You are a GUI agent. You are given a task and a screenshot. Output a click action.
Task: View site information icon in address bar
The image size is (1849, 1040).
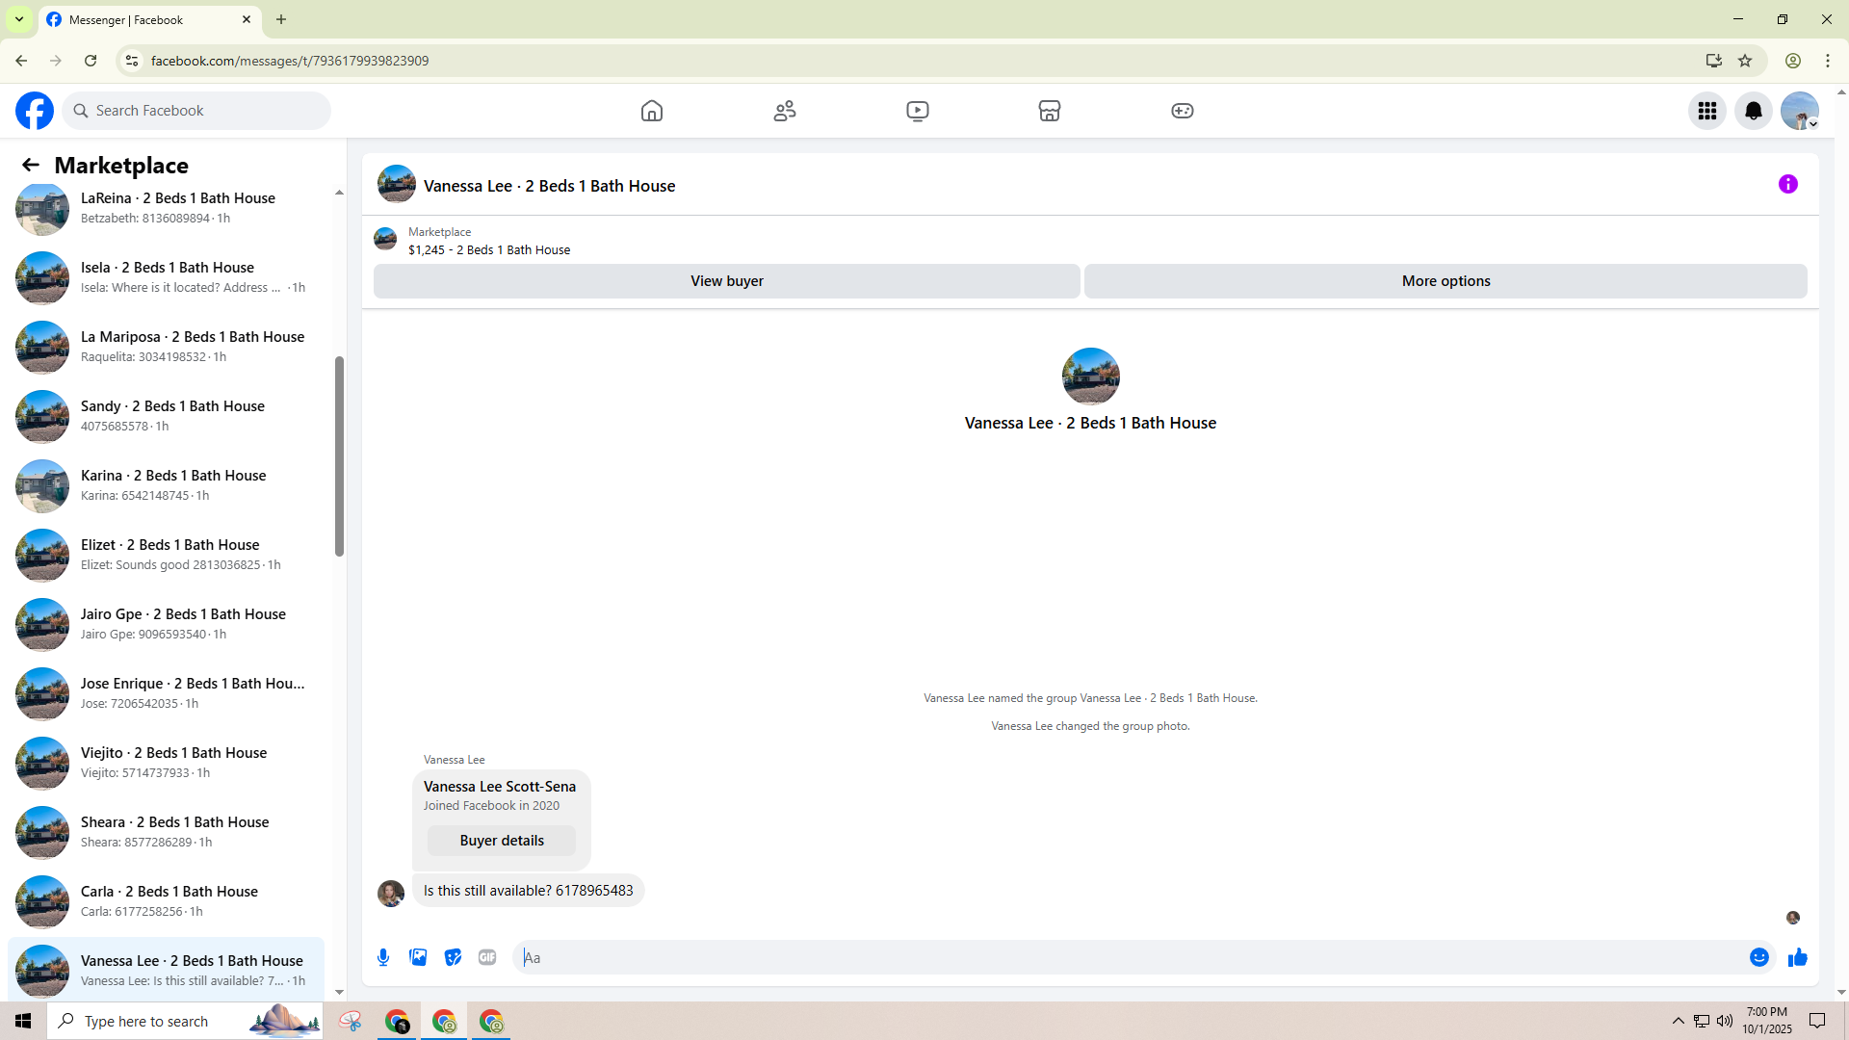[x=132, y=61]
